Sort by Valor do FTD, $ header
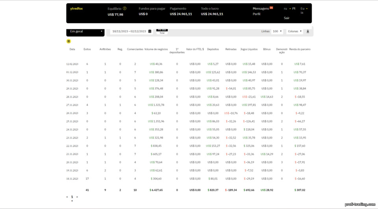378x209 pixels. click(195, 49)
